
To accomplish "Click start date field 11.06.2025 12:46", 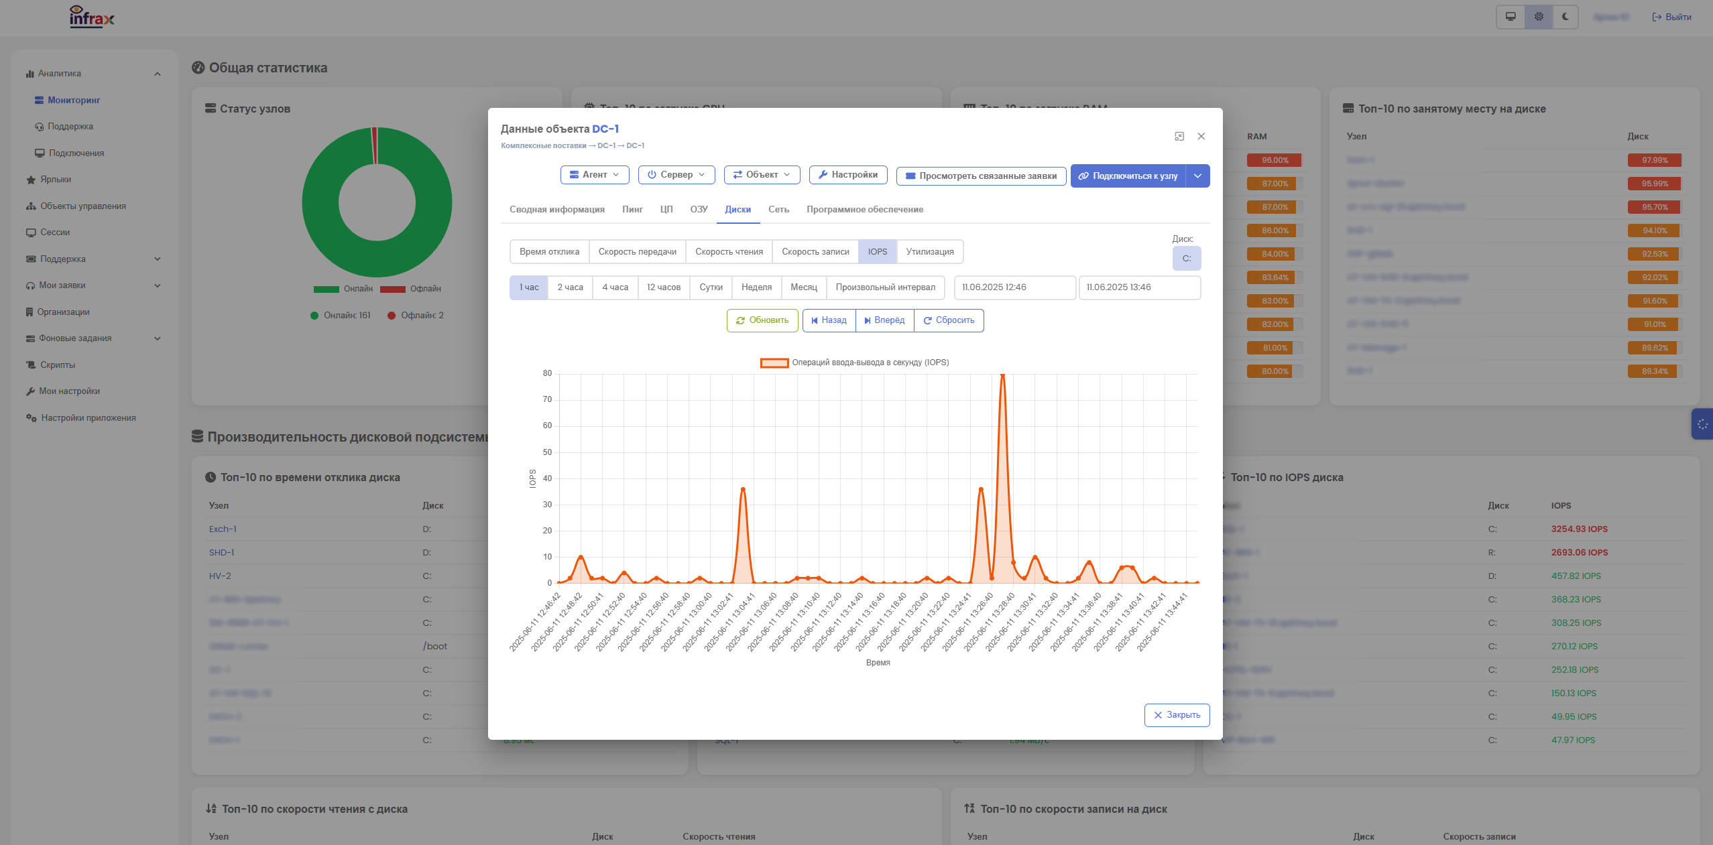I will click(x=1015, y=287).
